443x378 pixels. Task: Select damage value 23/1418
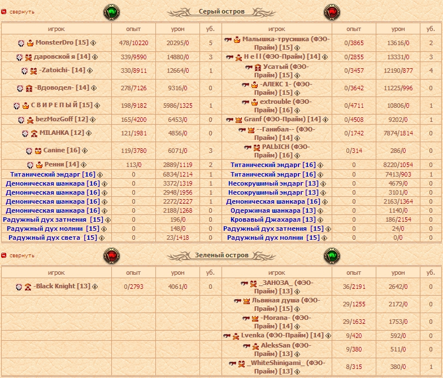177,238
